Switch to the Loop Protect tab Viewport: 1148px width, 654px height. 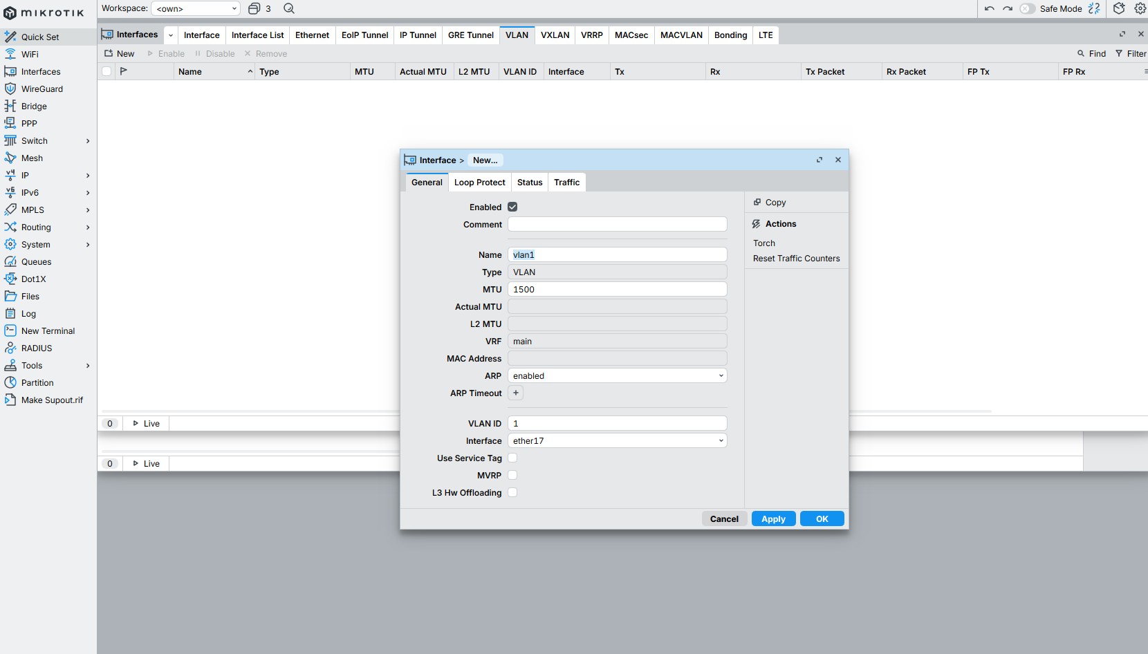[x=479, y=182]
